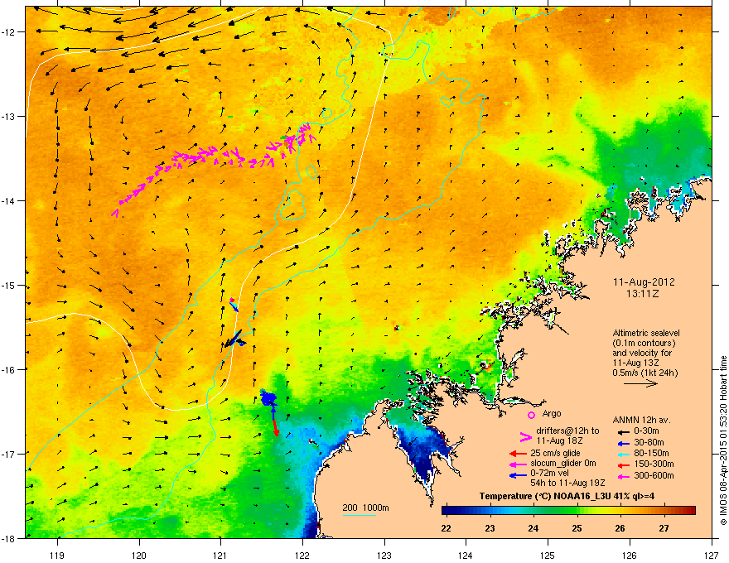729x563 pixels.
Task: Click the black 0-30m ANMN legend arrow
Action: 623,431
